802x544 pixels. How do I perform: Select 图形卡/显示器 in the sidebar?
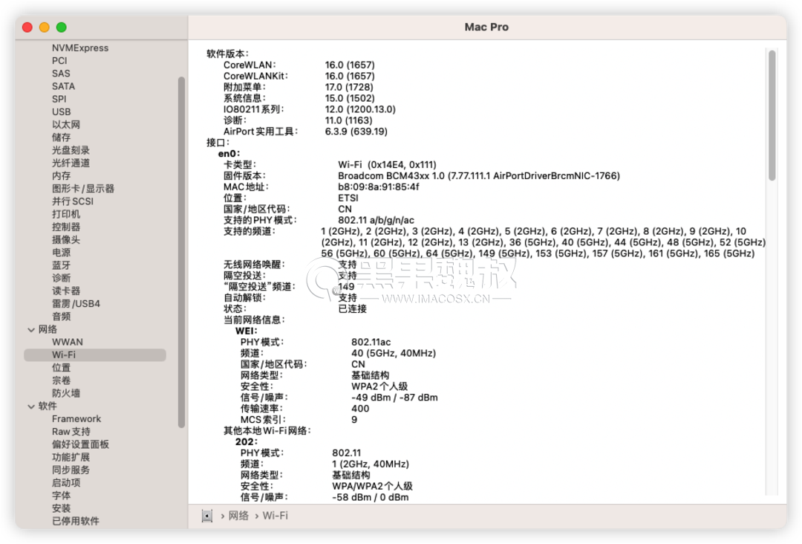[x=83, y=189]
